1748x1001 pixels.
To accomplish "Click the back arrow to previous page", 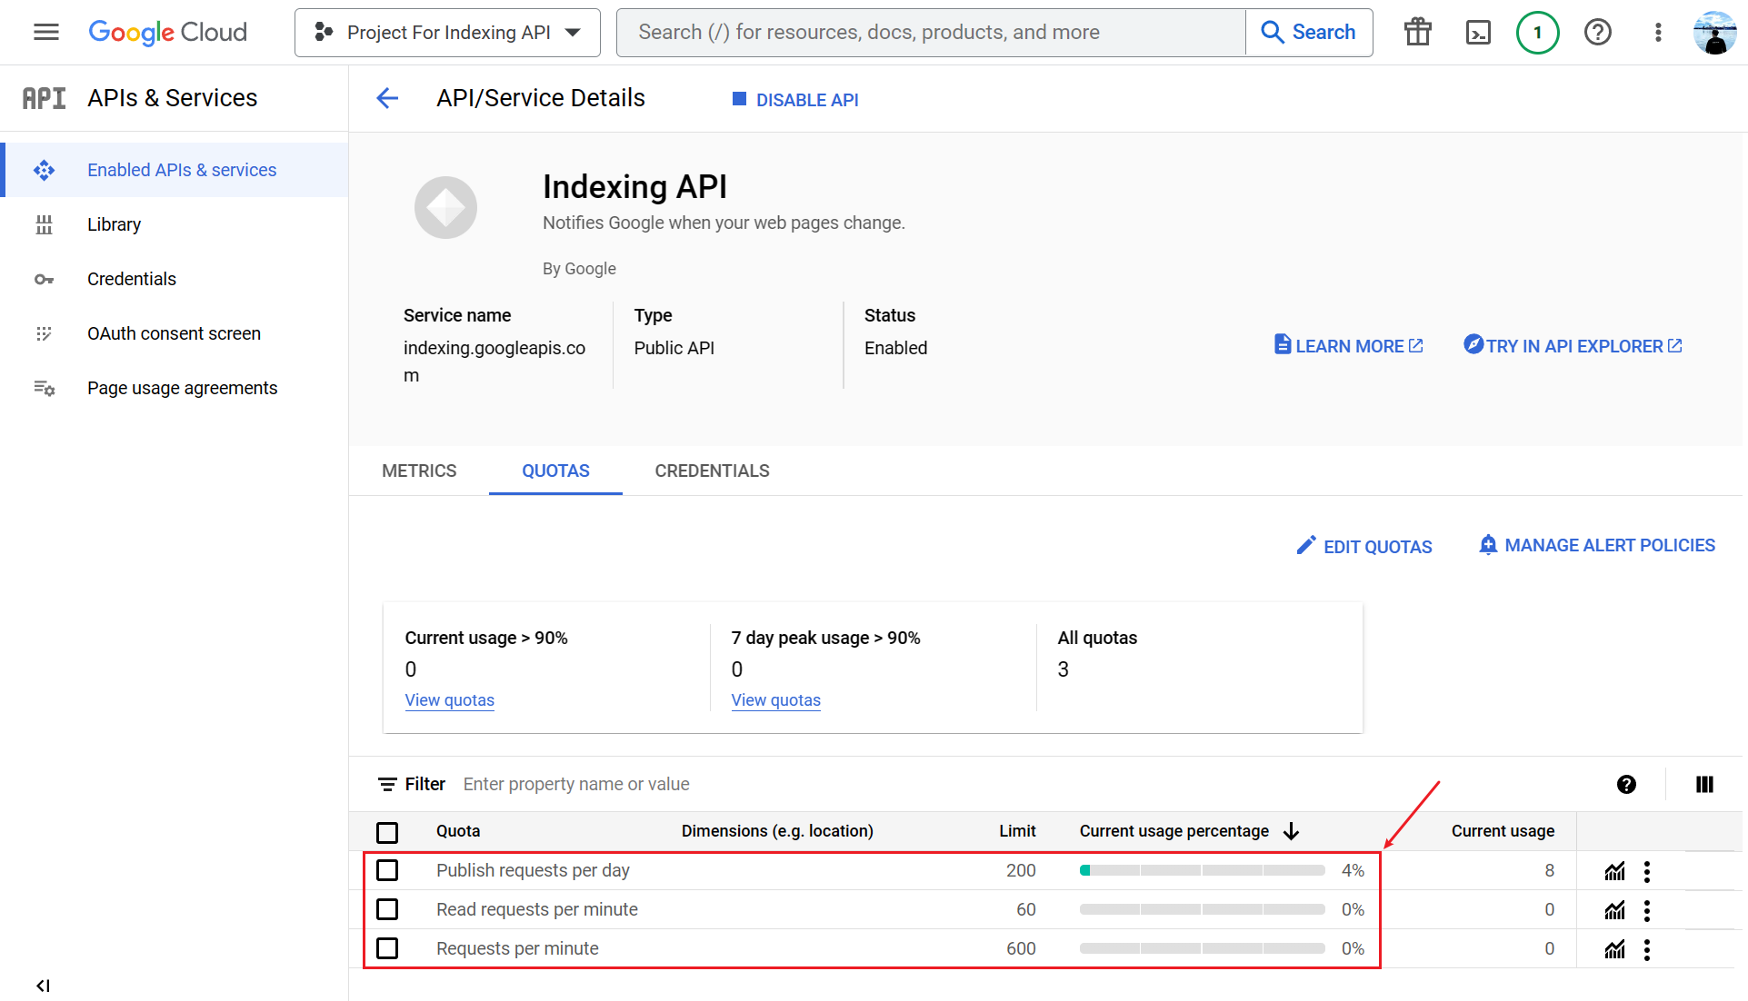I will pyautogui.click(x=387, y=98).
